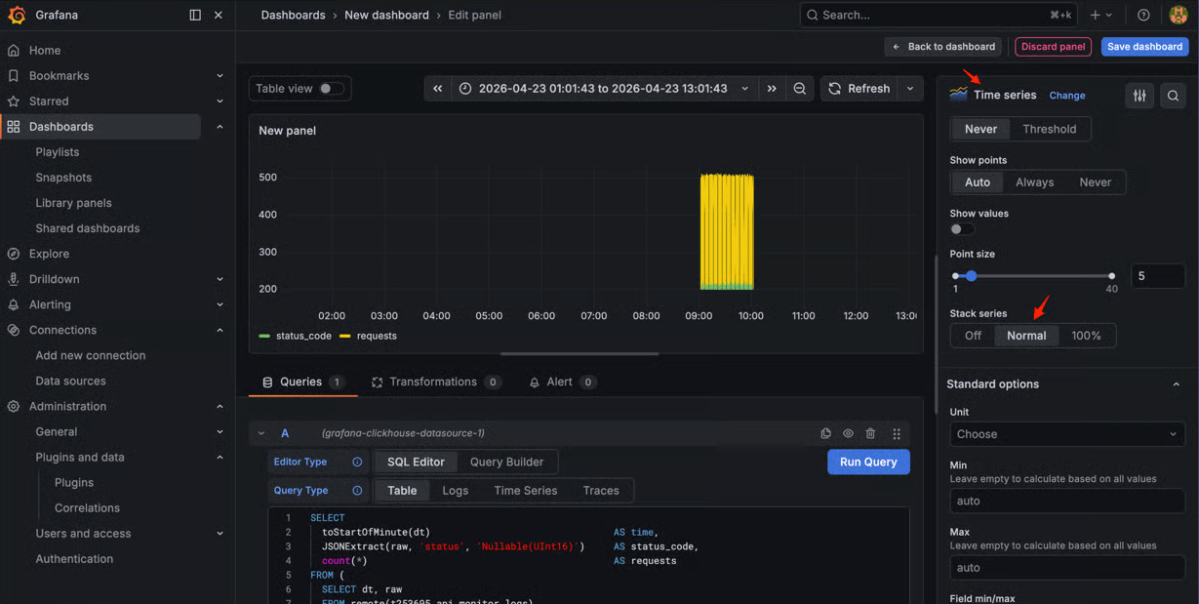Expand the Bookmarks sidebar section
1199x604 pixels.
pos(220,76)
